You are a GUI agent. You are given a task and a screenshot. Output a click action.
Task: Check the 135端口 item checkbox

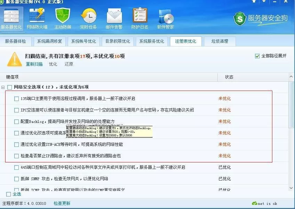(x=17, y=99)
